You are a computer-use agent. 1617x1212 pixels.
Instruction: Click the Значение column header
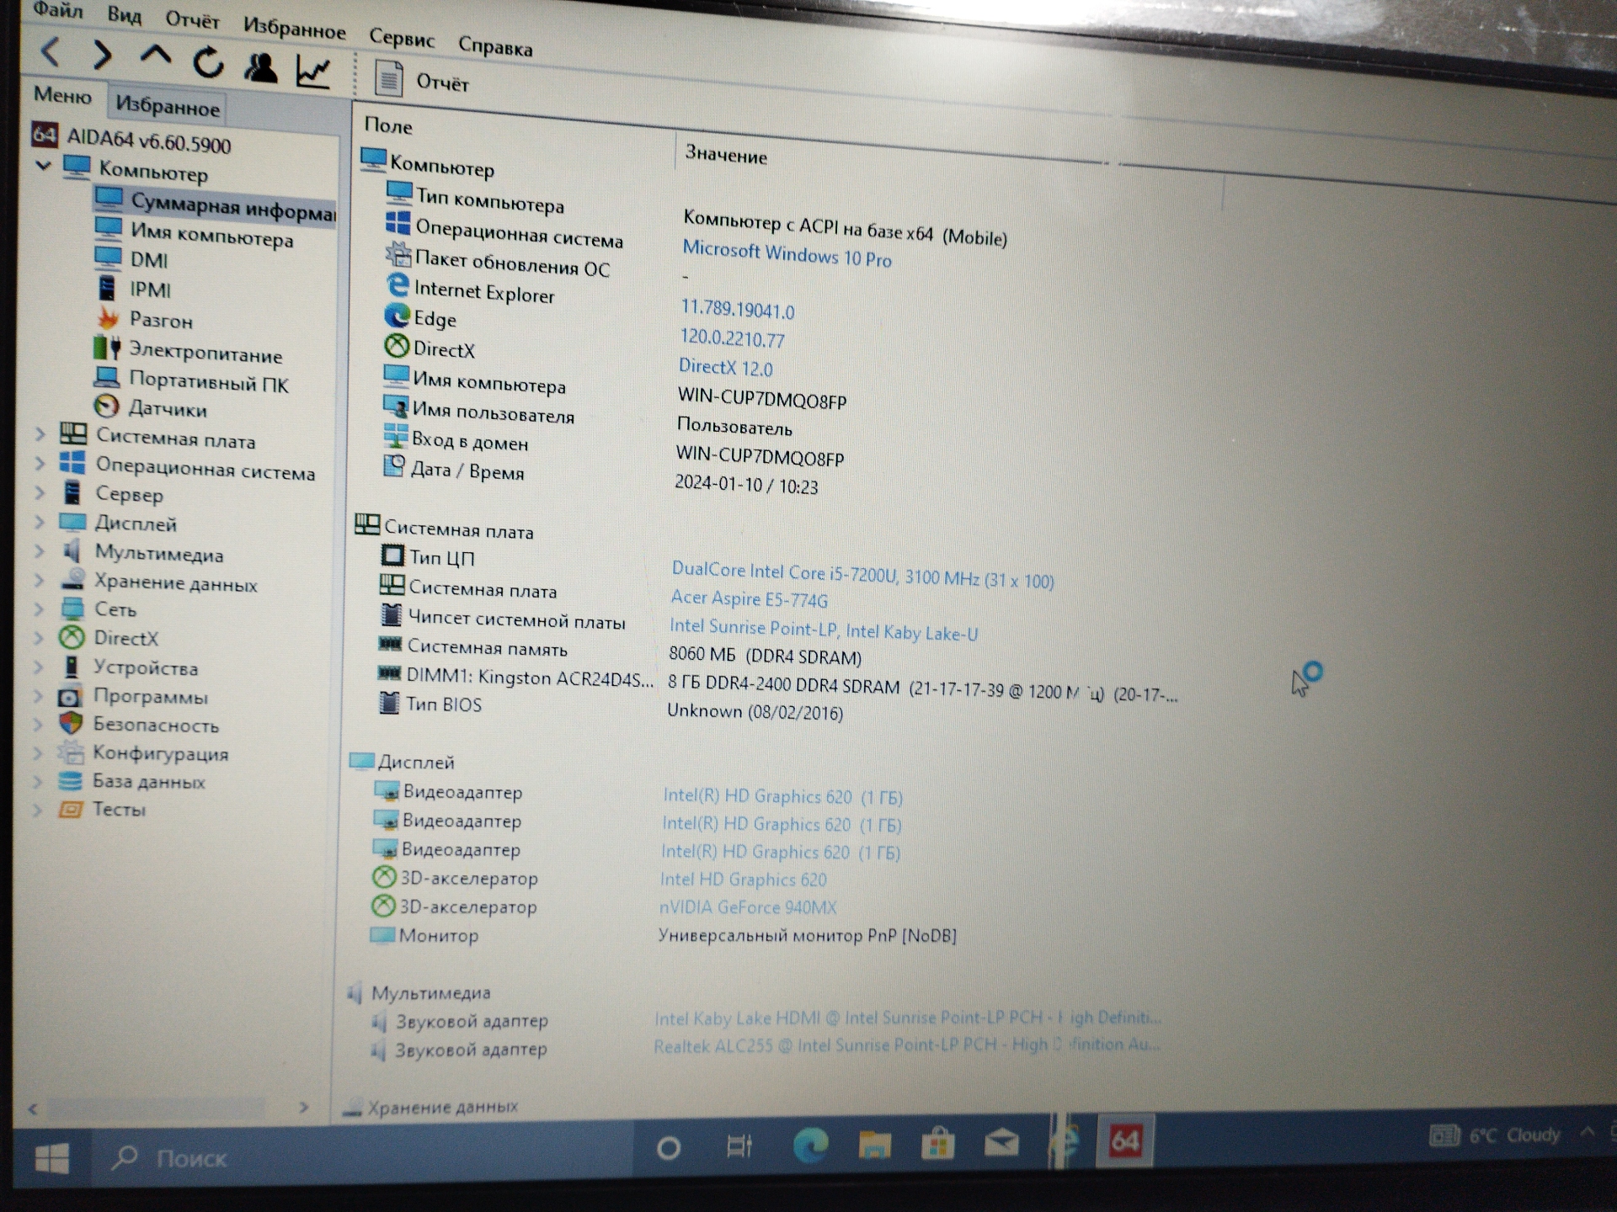726,155
